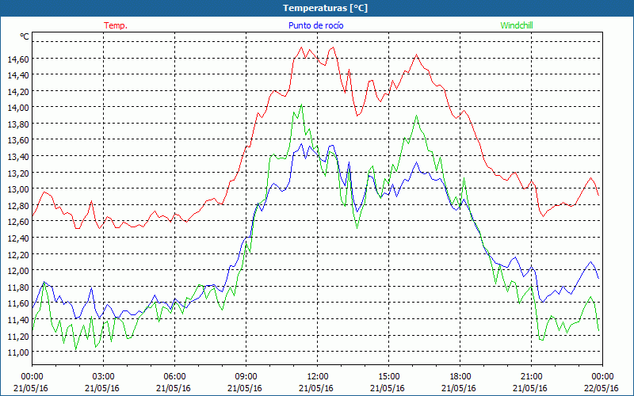
Task: Click the 14,40 y-axis value
Action: pos(18,75)
